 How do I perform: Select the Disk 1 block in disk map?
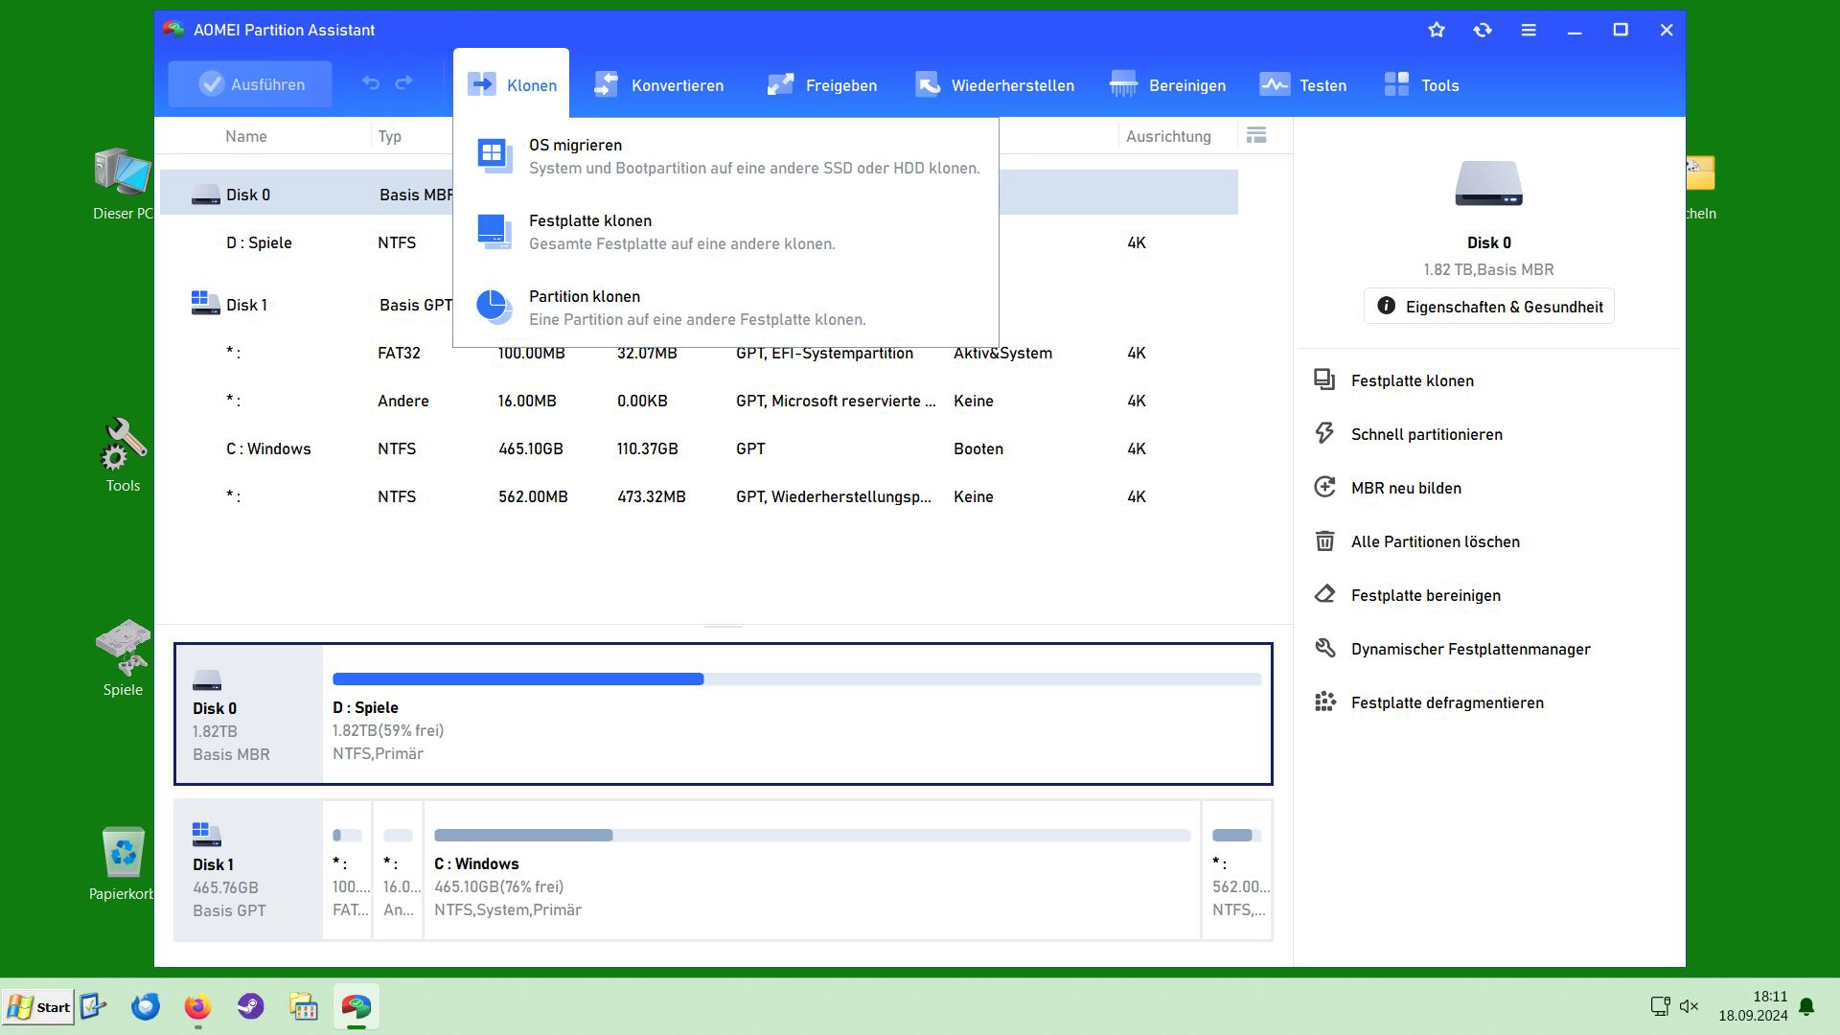point(249,870)
